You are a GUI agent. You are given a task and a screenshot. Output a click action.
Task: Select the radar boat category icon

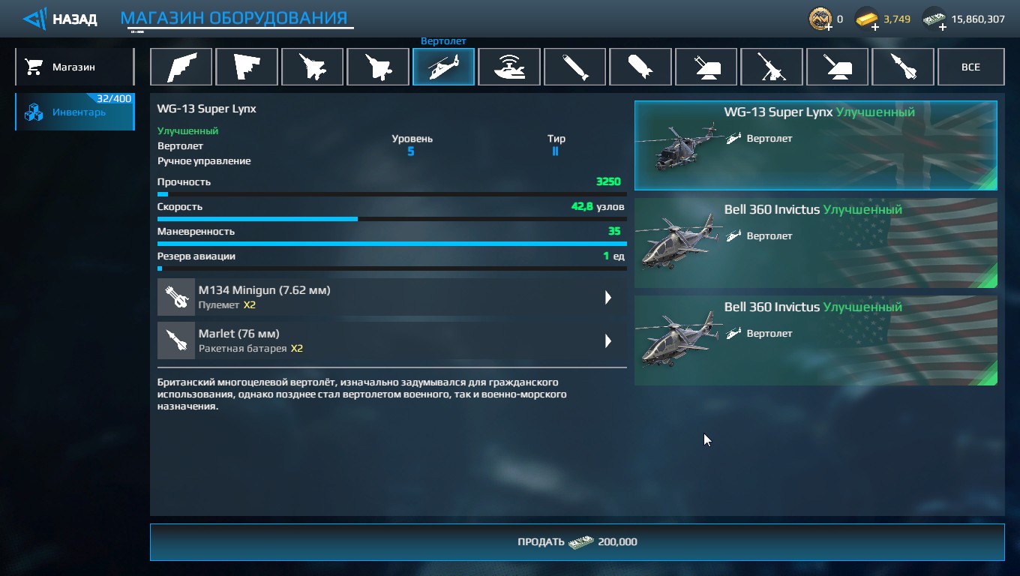509,67
